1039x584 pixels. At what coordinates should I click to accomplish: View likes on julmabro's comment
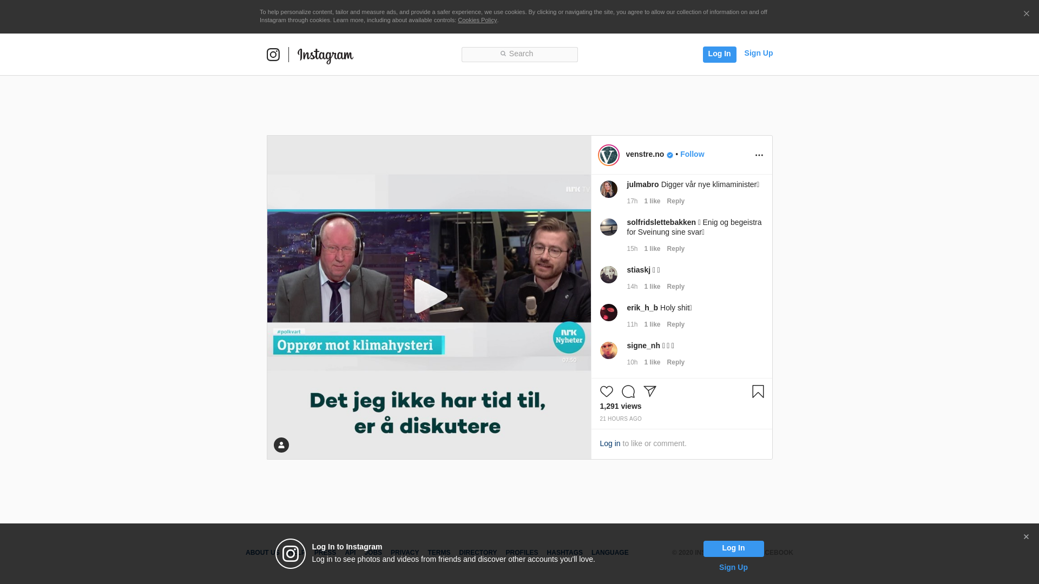pyautogui.click(x=652, y=201)
